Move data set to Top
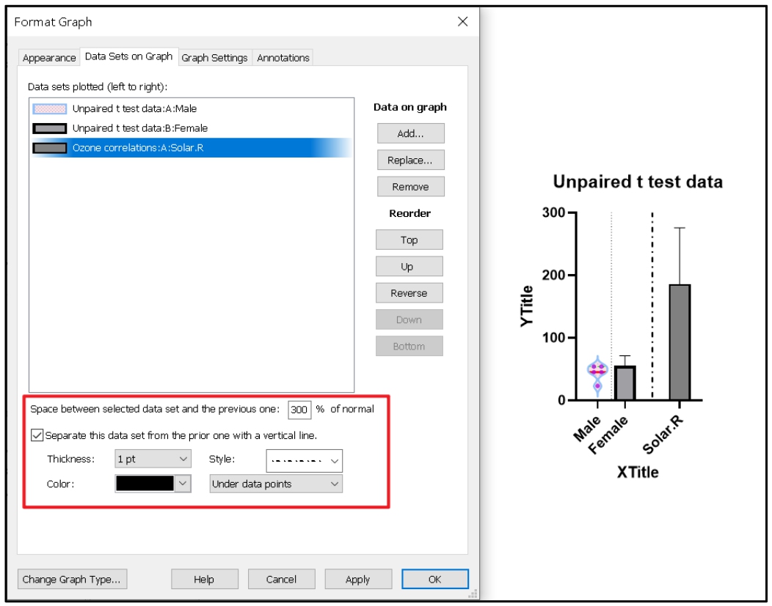 click(409, 240)
